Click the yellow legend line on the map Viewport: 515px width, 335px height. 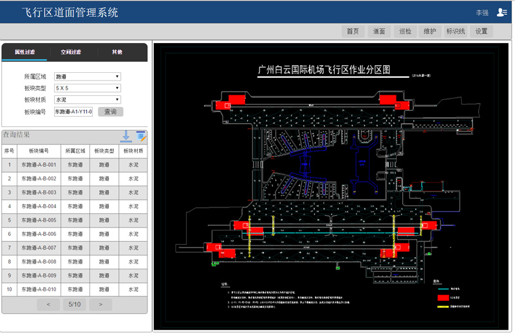pyautogui.click(x=443, y=307)
